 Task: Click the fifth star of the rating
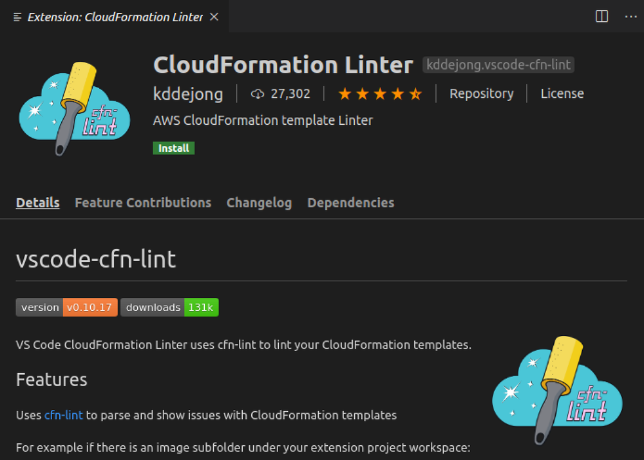coord(415,93)
